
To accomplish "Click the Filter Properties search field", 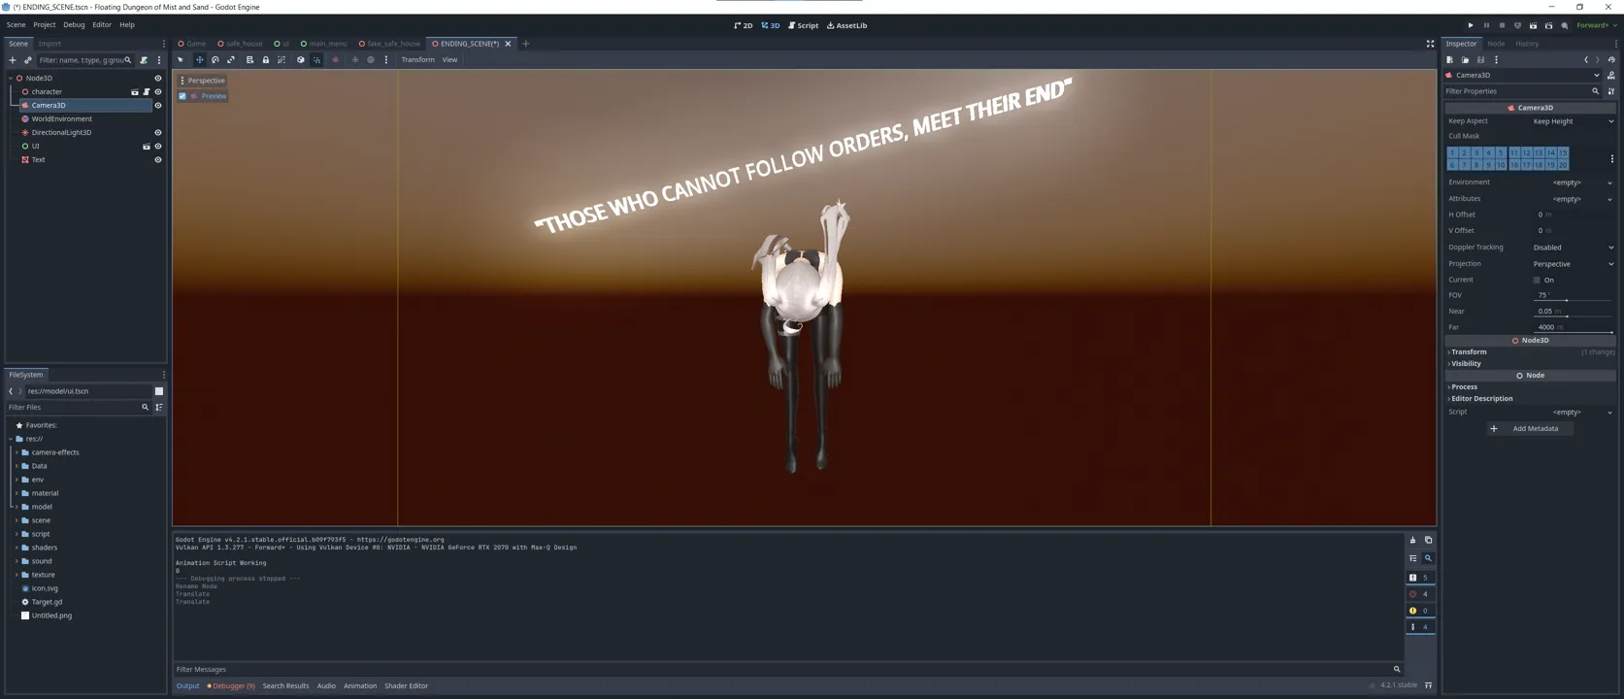I will pos(1516,91).
